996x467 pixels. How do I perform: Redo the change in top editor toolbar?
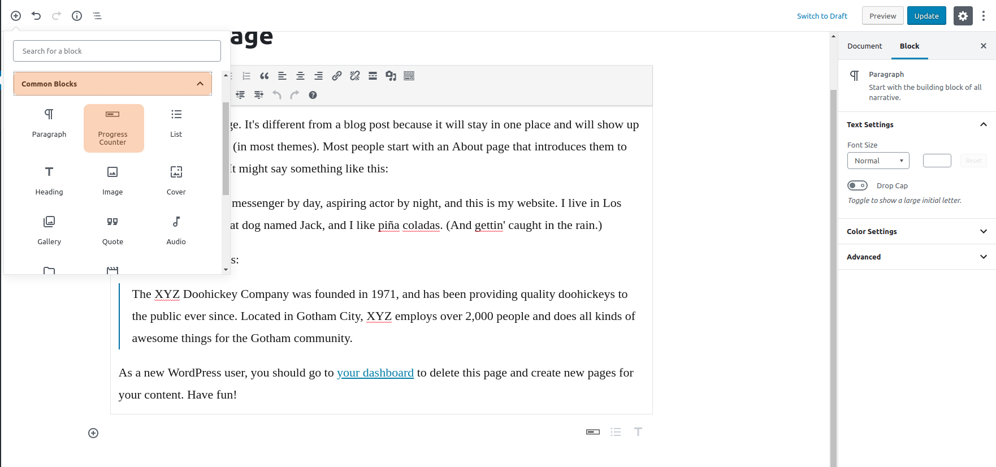[x=57, y=16]
